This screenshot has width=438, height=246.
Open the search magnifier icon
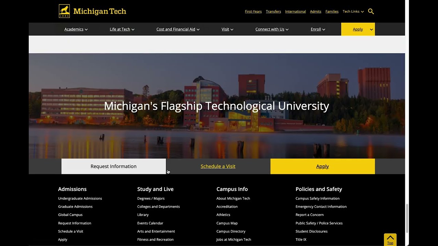click(371, 11)
